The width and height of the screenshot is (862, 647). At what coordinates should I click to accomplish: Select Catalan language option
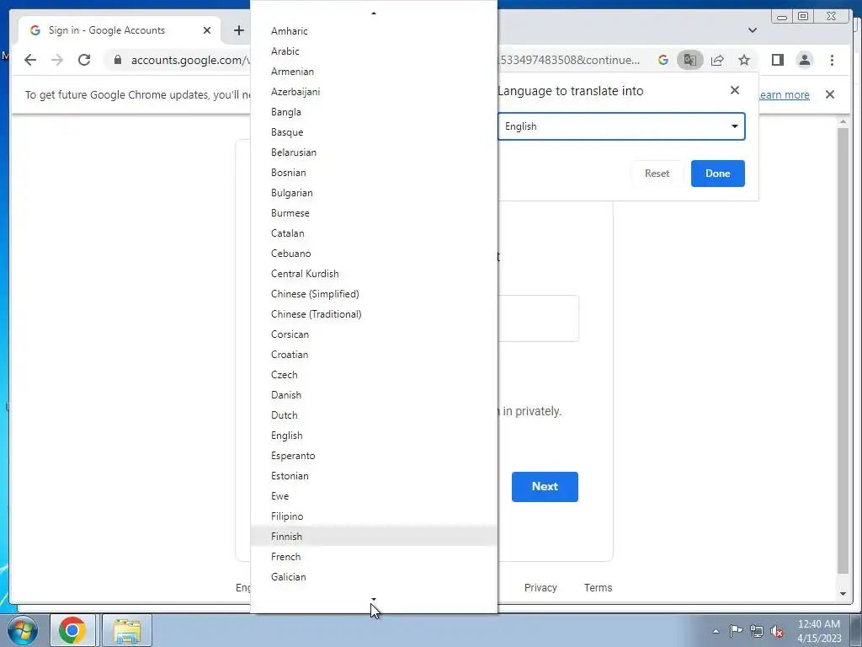click(x=374, y=233)
